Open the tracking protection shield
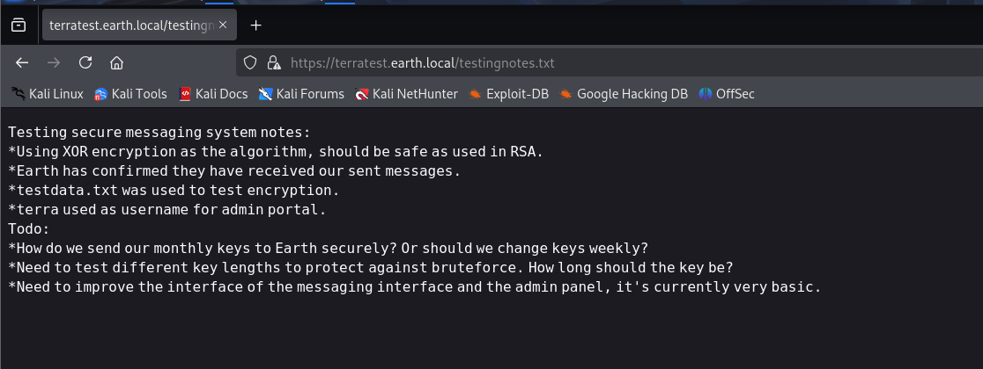983x369 pixels. [250, 62]
